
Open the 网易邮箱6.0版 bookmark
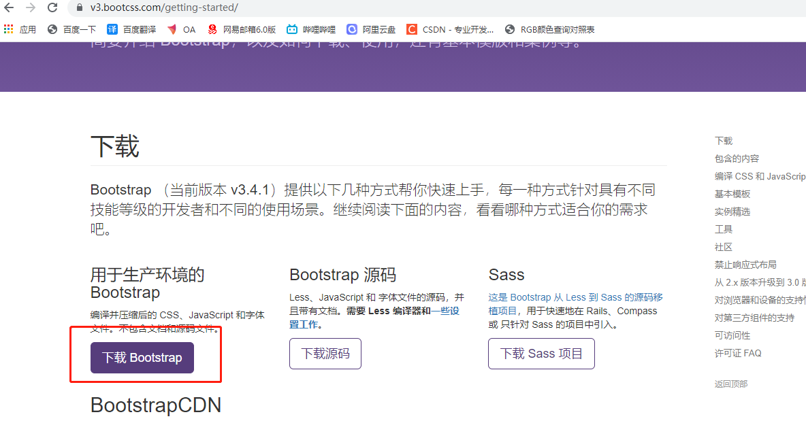tap(242, 30)
